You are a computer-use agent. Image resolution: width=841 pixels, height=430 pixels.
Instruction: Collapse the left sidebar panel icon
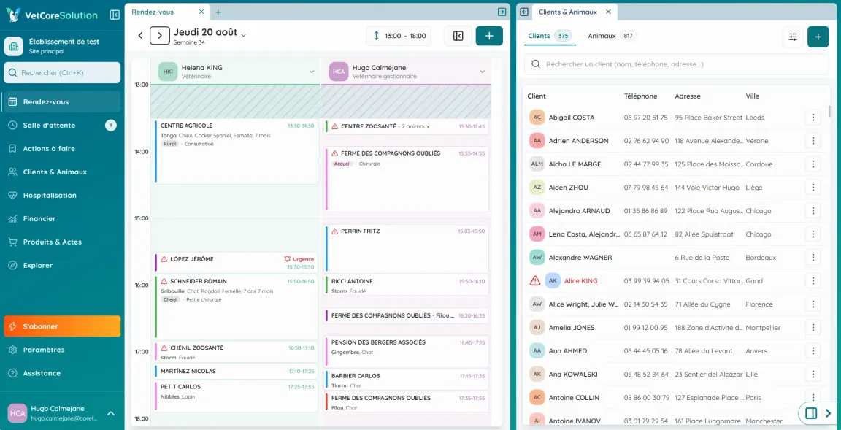pos(114,15)
